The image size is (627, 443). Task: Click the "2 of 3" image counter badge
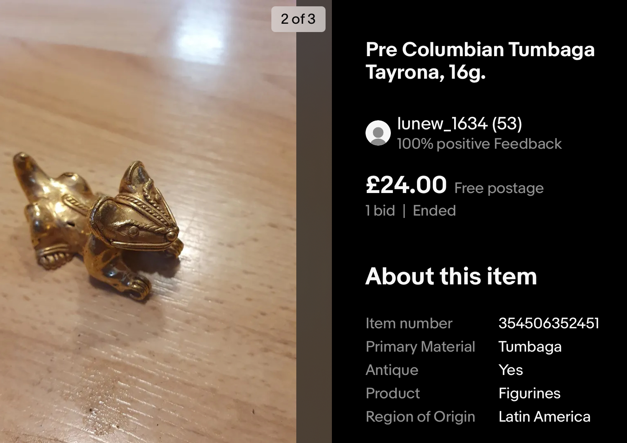298,19
